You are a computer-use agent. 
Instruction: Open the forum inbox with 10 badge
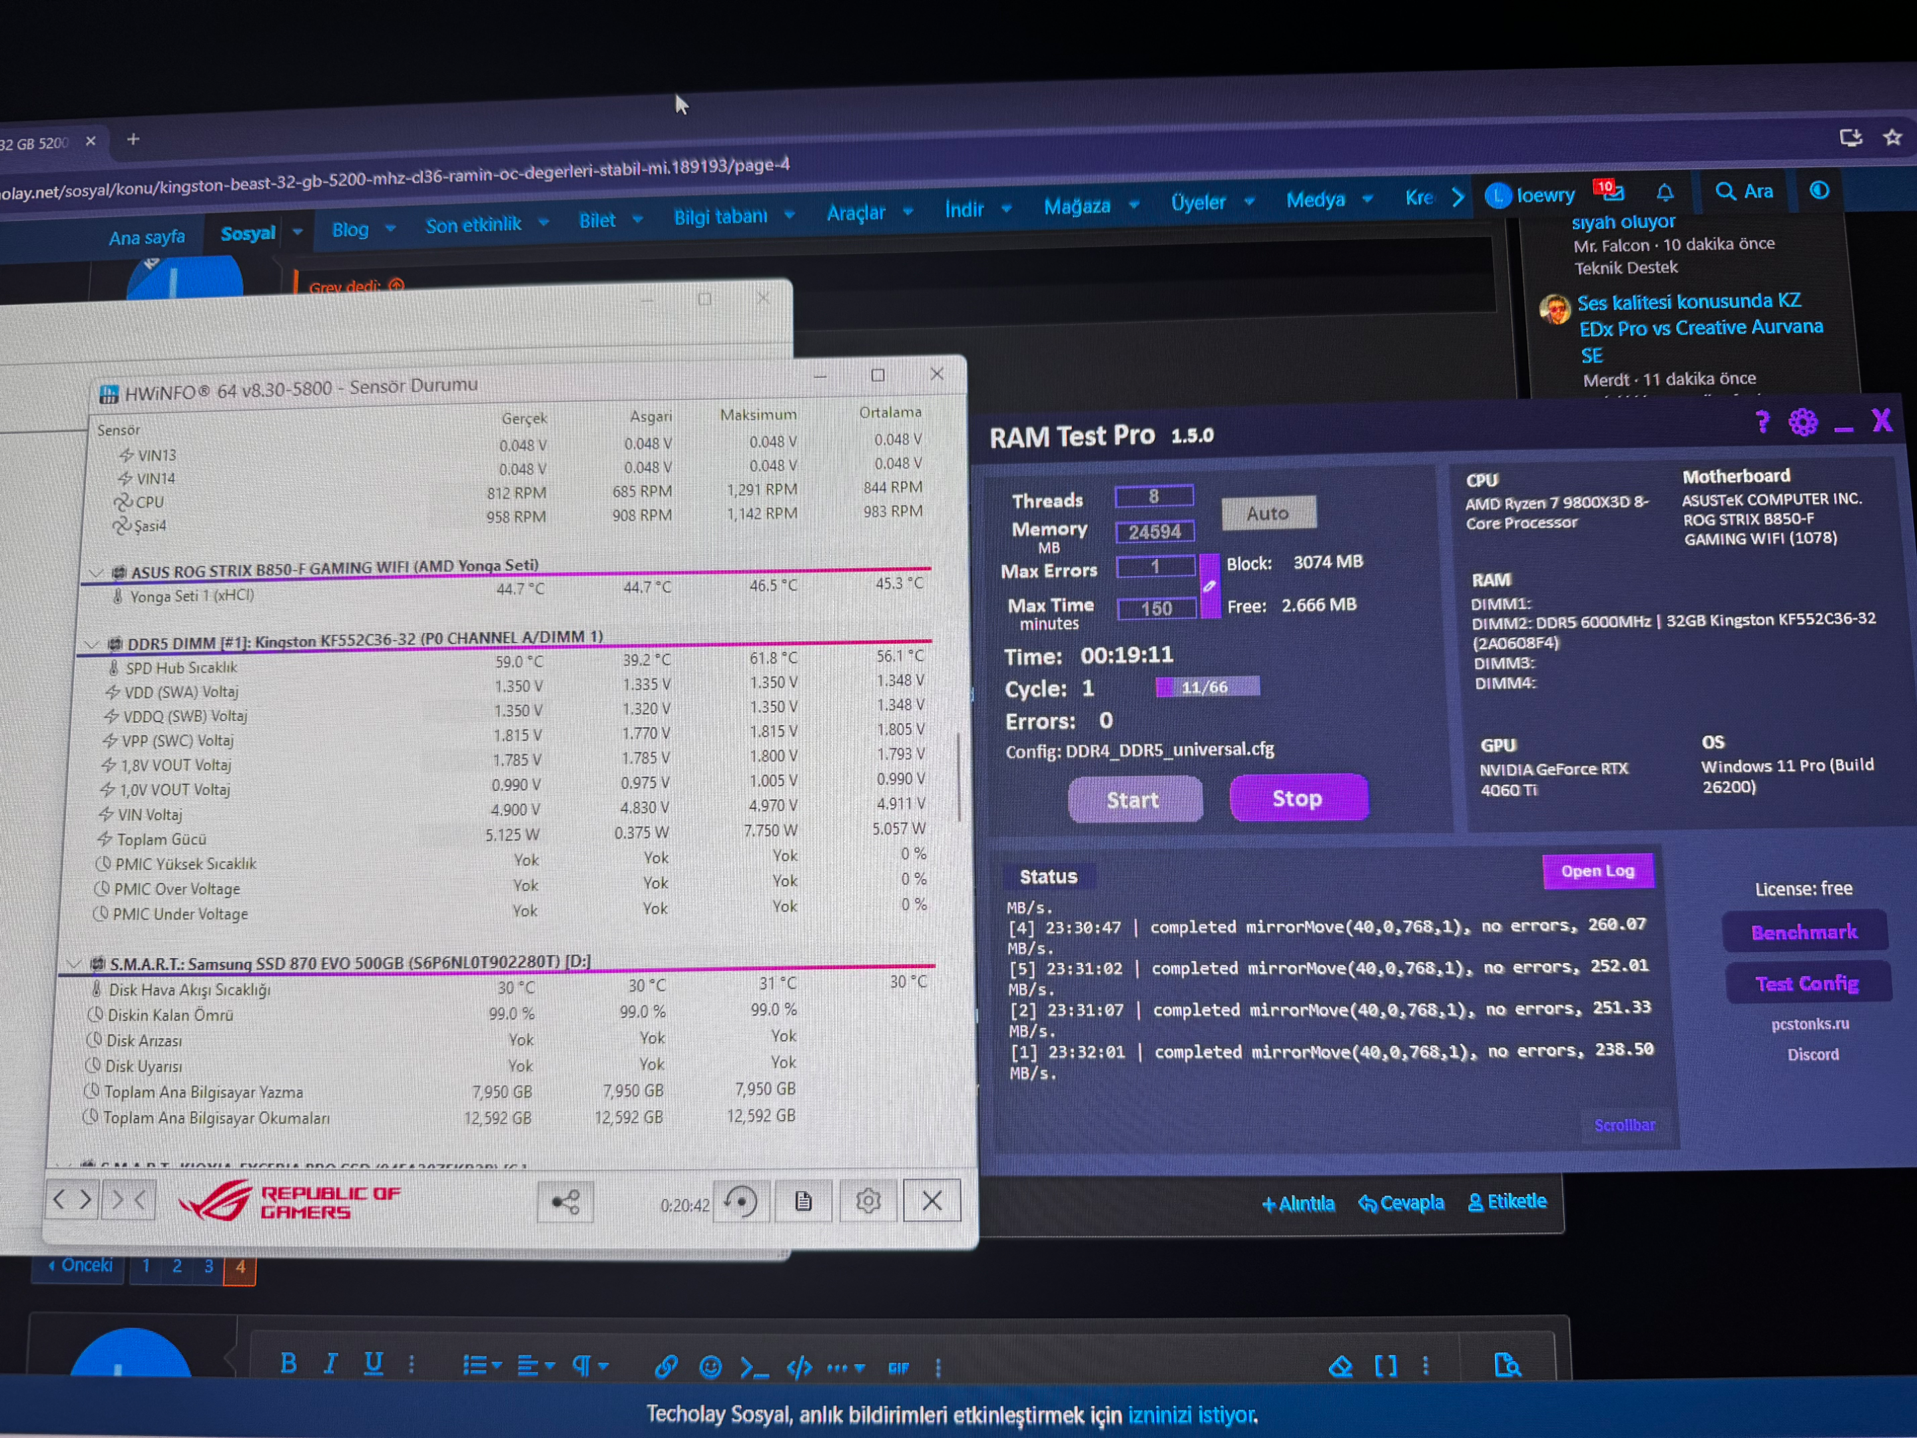1609,190
